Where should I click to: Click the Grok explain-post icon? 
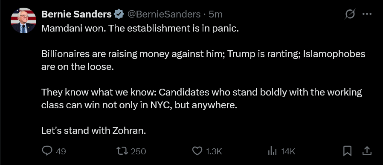point(350,14)
